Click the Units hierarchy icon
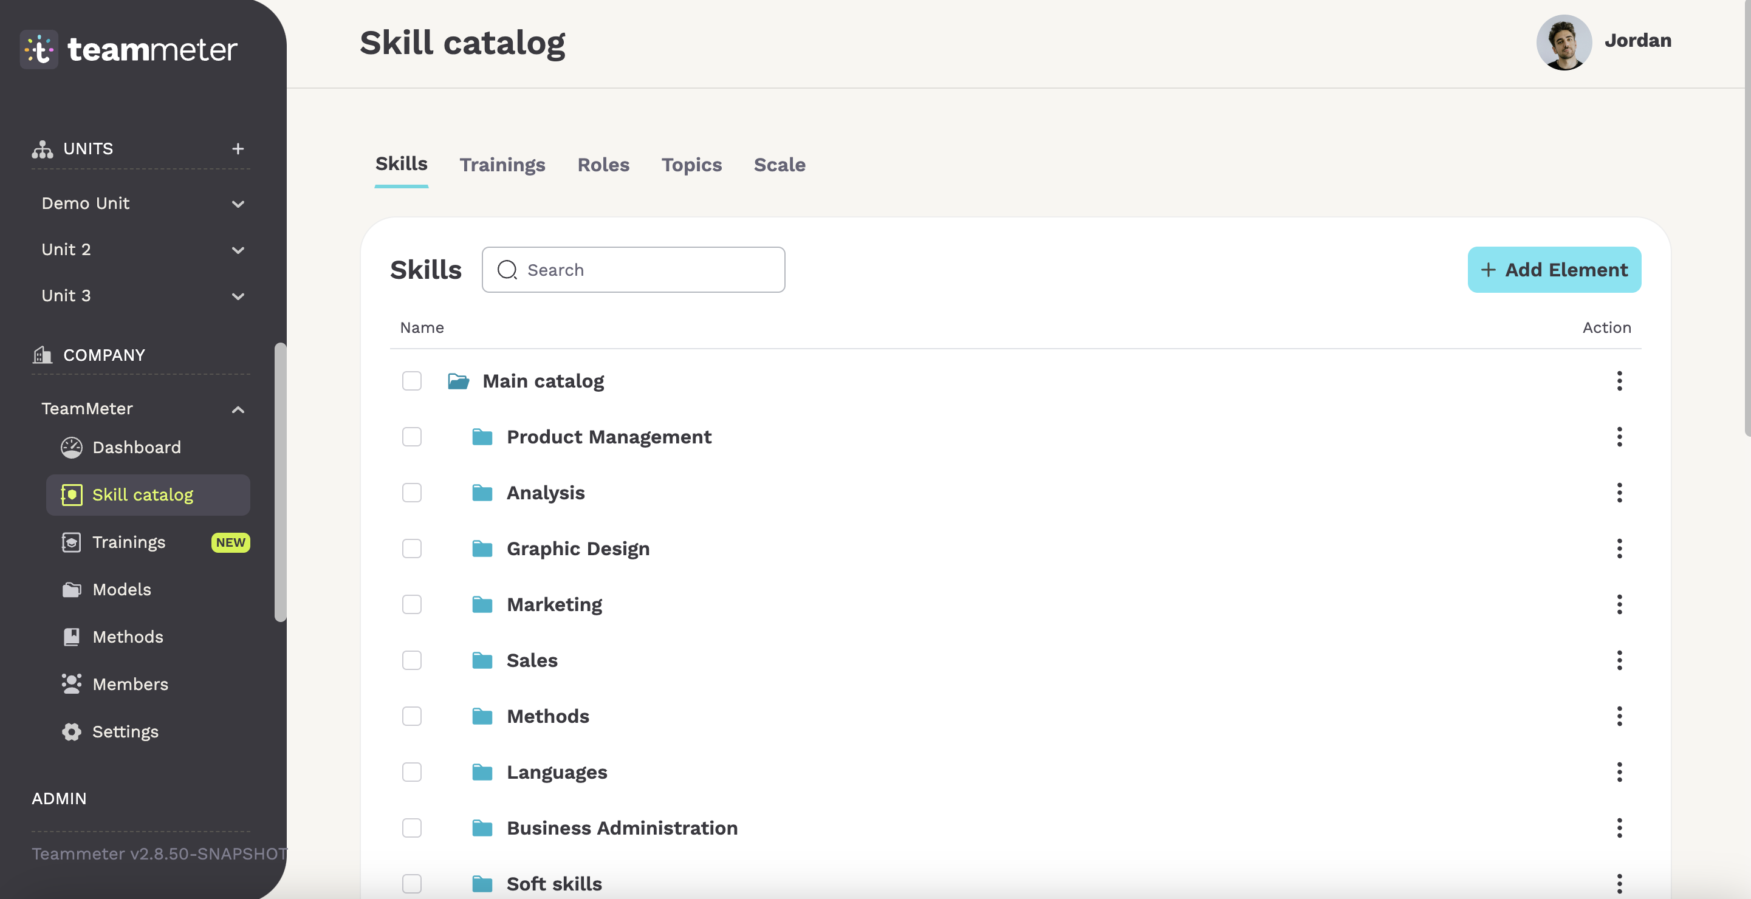This screenshot has height=899, width=1751. [42, 149]
